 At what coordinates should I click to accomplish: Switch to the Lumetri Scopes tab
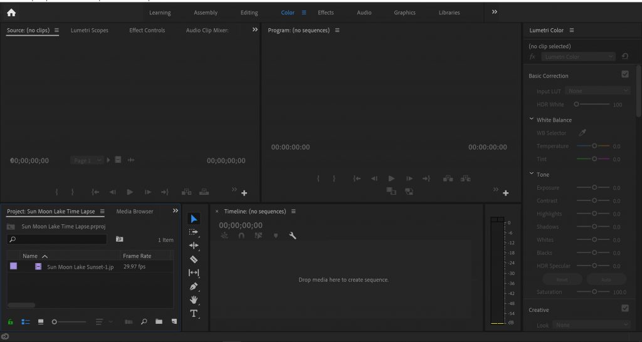pos(89,30)
